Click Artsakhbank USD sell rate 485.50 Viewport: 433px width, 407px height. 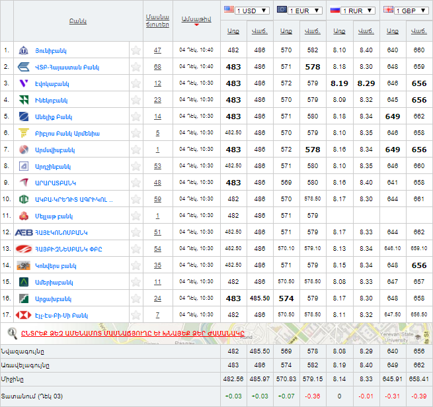pyautogui.click(x=260, y=298)
